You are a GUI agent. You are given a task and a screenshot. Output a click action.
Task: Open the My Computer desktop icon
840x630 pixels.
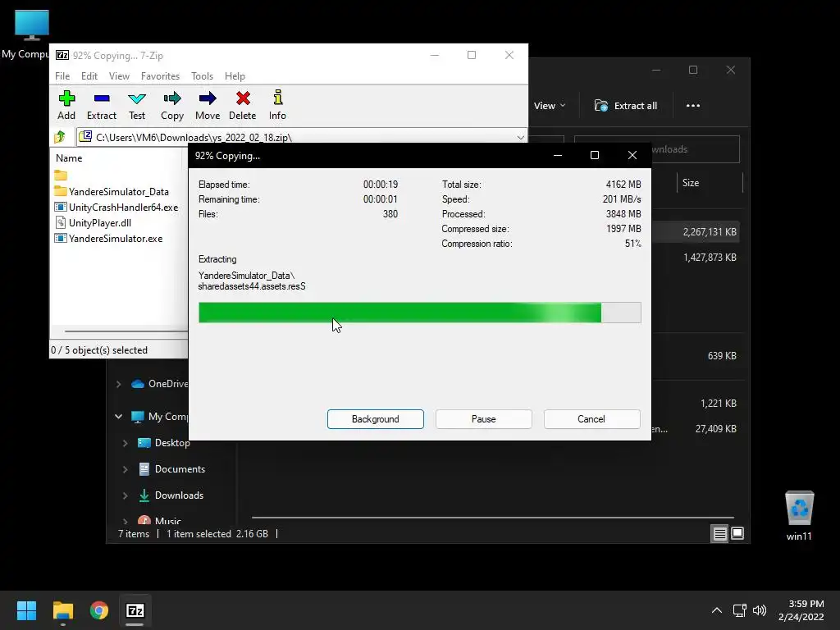point(31,34)
